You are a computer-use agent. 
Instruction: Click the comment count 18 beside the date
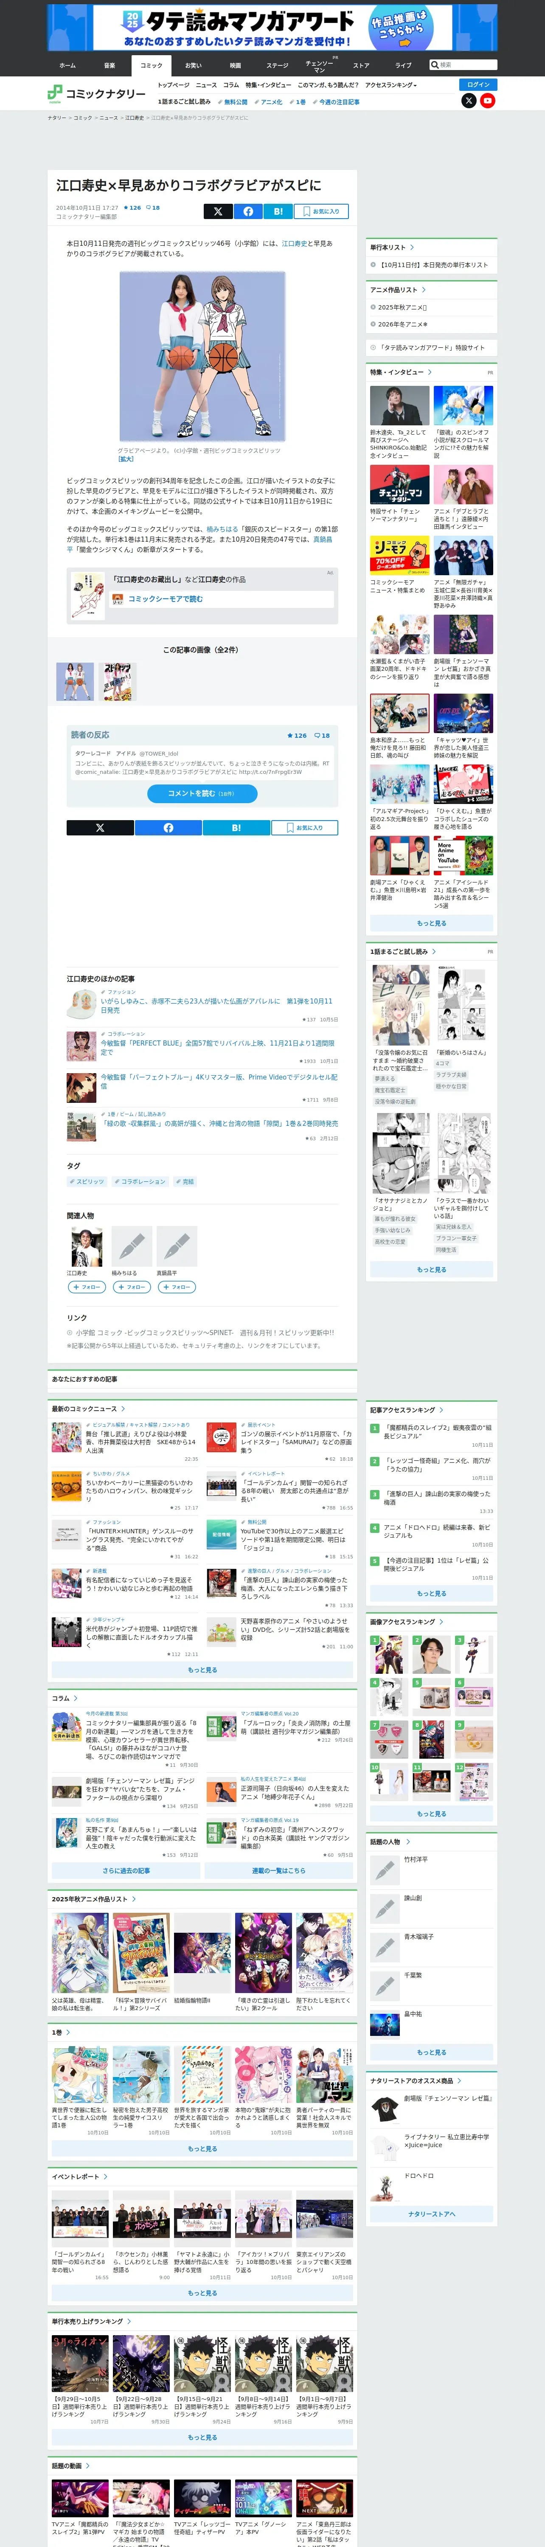(152, 208)
